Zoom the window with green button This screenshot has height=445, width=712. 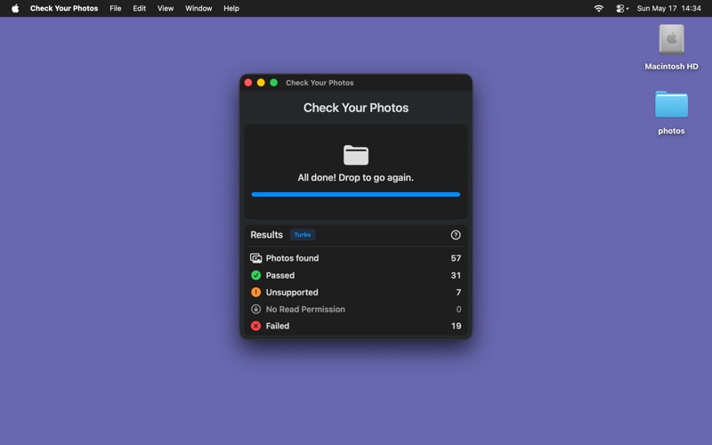click(x=273, y=83)
